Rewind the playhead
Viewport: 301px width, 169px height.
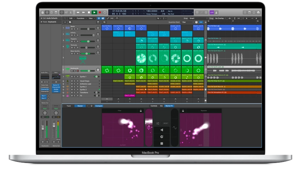pyautogui.click(x=78, y=12)
